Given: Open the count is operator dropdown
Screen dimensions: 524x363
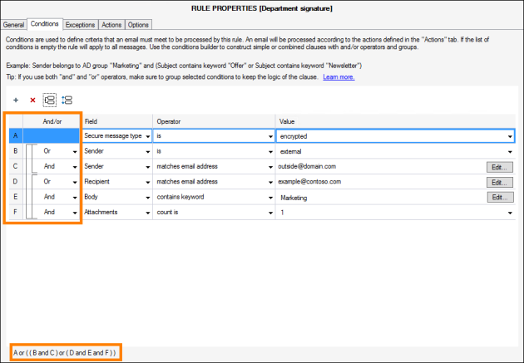Looking at the screenshot, I should click(270, 213).
